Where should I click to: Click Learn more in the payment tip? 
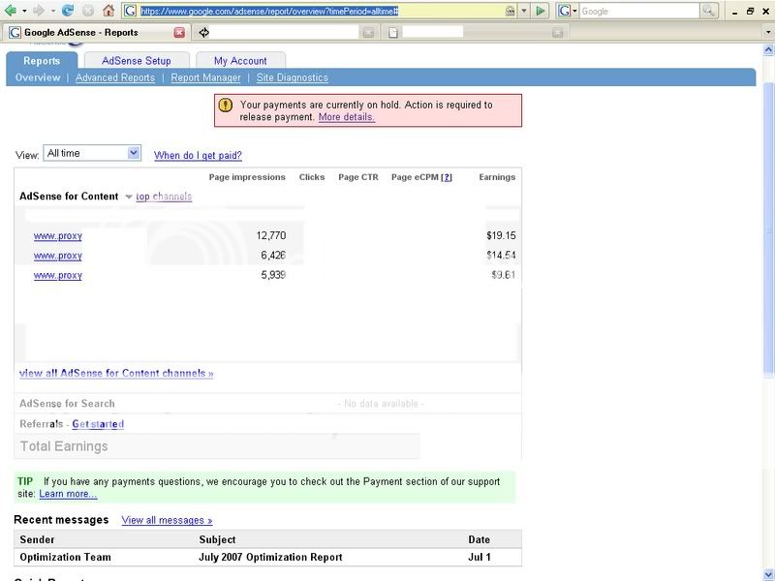(x=68, y=494)
